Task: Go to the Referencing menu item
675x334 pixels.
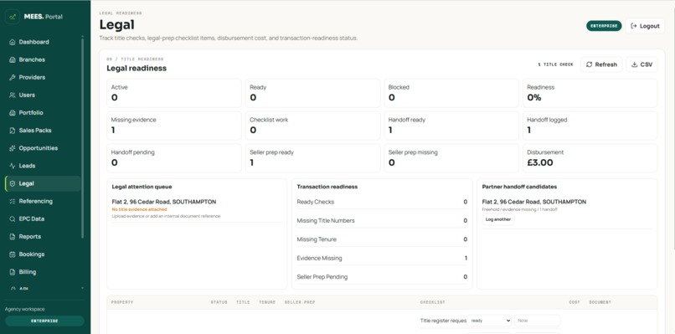Action: point(42,201)
